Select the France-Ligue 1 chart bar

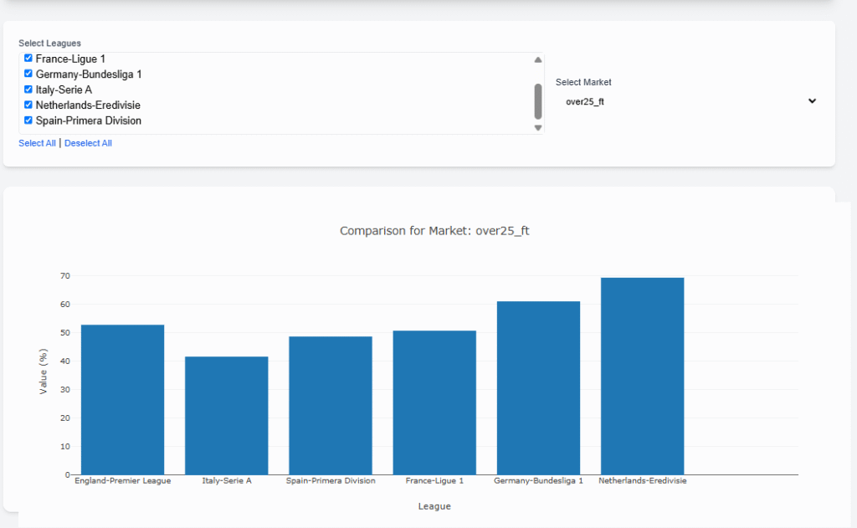coord(434,402)
